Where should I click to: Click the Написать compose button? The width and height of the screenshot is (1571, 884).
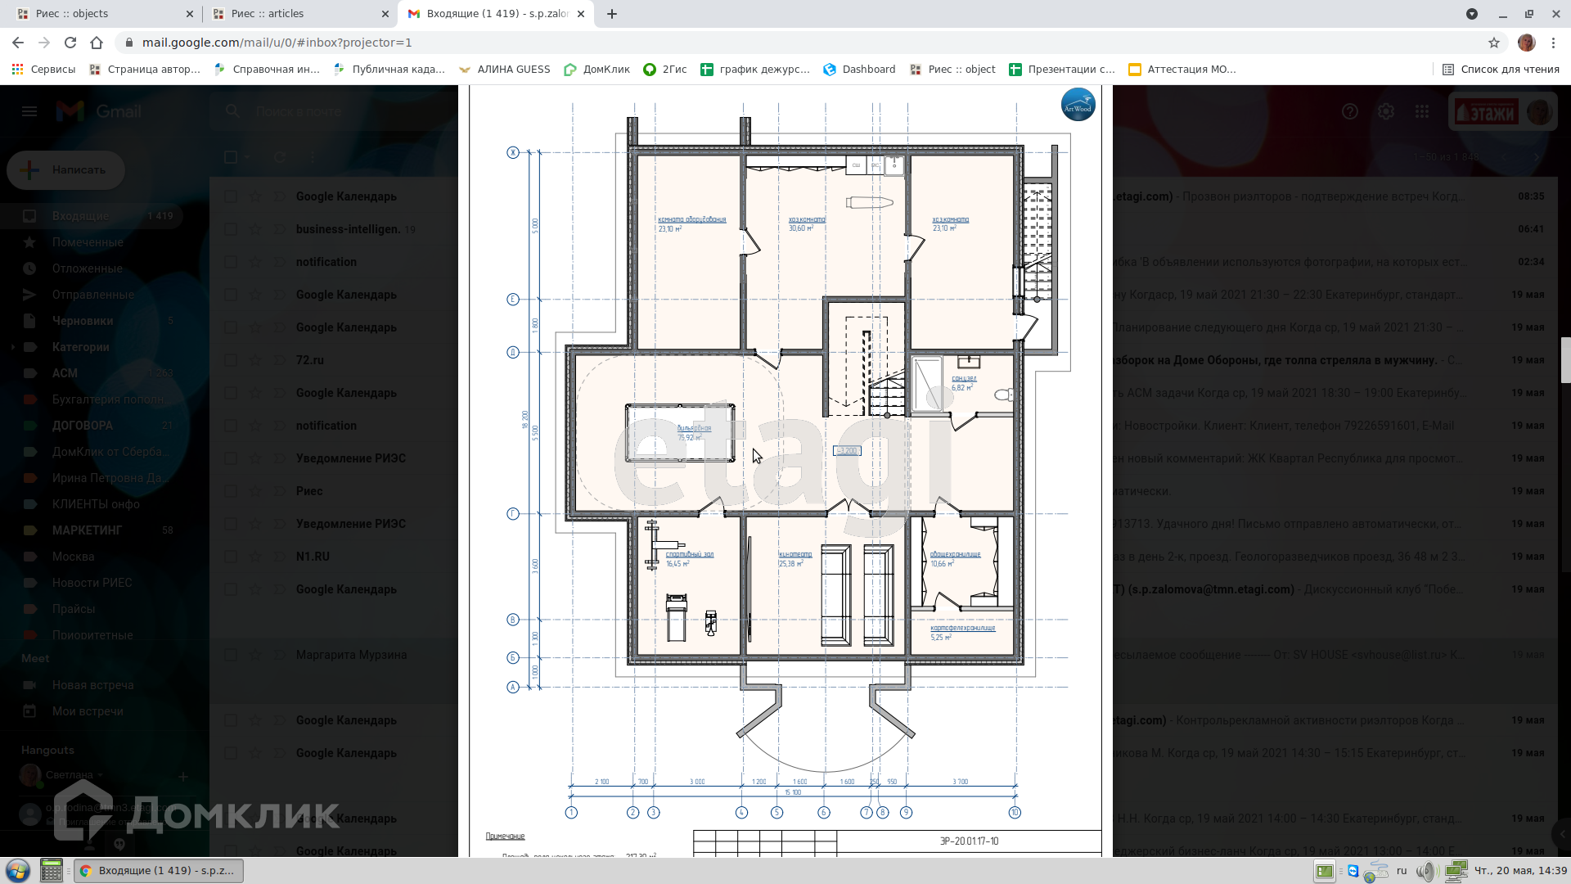pos(65,169)
